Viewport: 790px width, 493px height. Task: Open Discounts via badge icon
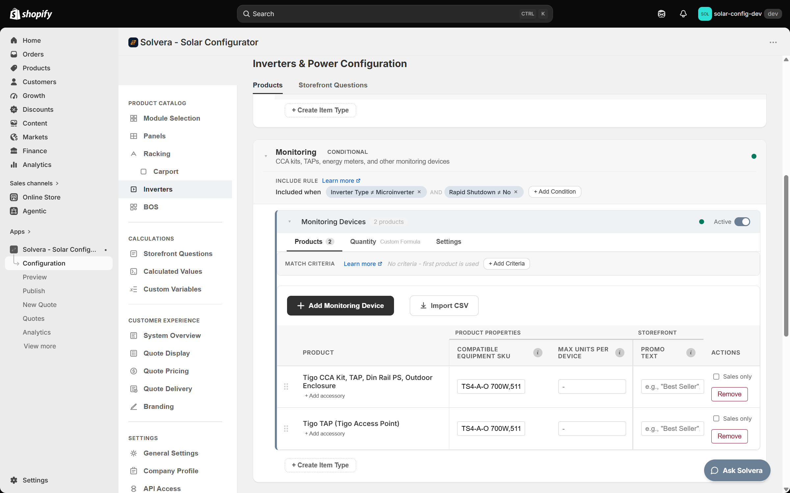pyautogui.click(x=14, y=109)
